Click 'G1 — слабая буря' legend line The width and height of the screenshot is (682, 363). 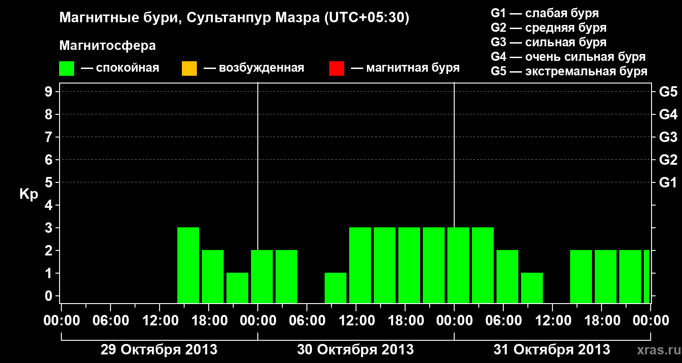click(x=545, y=13)
